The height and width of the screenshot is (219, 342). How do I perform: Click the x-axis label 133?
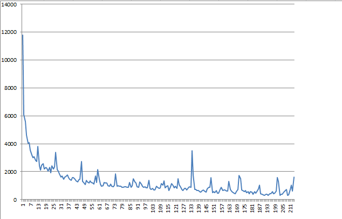coord(191,208)
